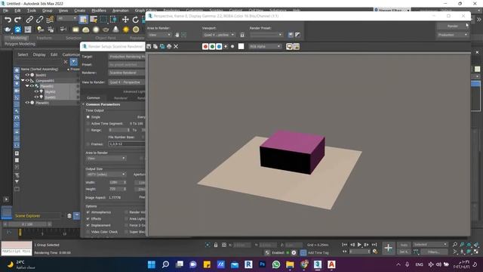Click the sun light icon in toolbar
The image size is (483, 272).
coord(126,29)
